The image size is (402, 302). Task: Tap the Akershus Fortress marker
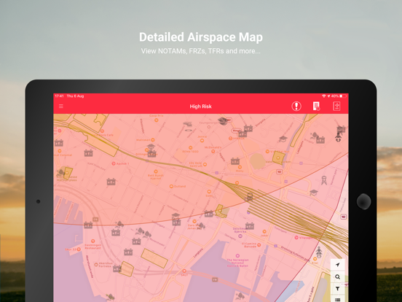click(x=96, y=264)
